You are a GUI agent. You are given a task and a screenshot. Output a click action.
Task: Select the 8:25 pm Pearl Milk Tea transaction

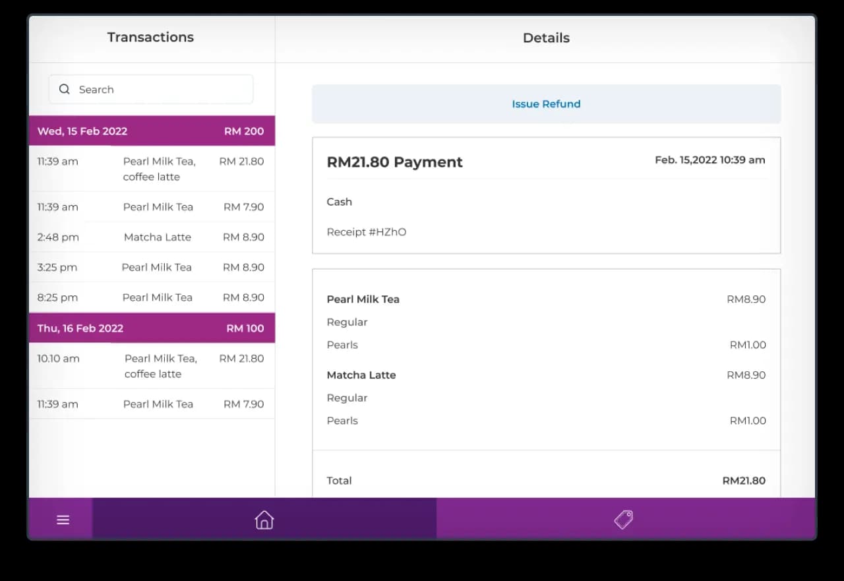click(152, 297)
